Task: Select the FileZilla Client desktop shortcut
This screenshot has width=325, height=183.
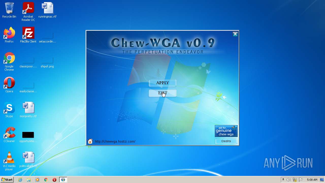Action: coord(28,35)
